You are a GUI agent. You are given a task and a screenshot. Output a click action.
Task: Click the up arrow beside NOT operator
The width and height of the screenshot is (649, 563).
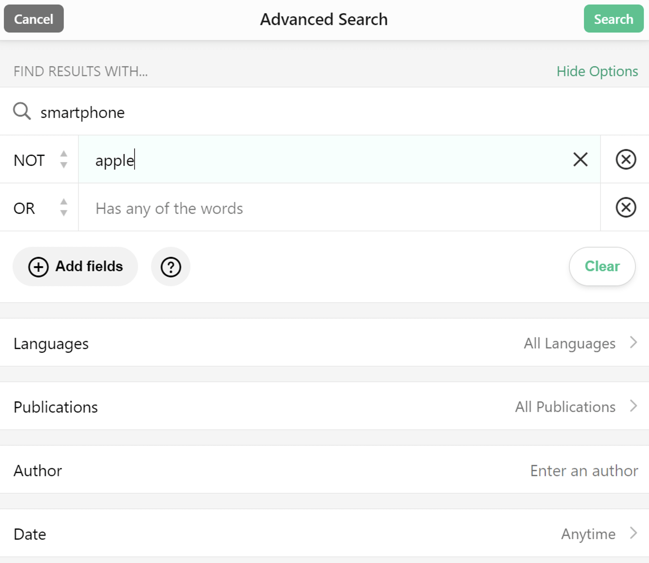(x=64, y=154)
